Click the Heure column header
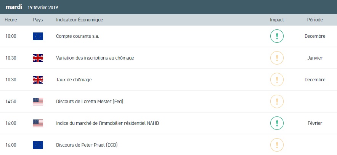Screen dimensions: 337x155 [x=11, y=19]
